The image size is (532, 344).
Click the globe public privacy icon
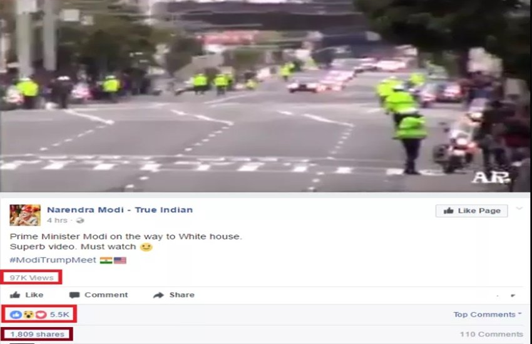click(x=80, y=221)
